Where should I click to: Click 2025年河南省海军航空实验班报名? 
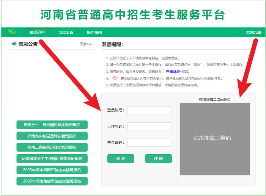coord(52,170)
